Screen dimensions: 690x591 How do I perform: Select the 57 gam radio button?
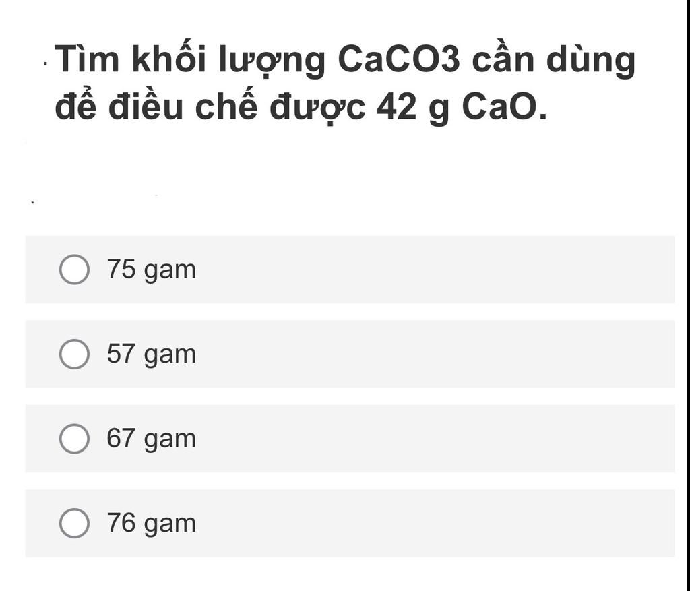point(74,354)
